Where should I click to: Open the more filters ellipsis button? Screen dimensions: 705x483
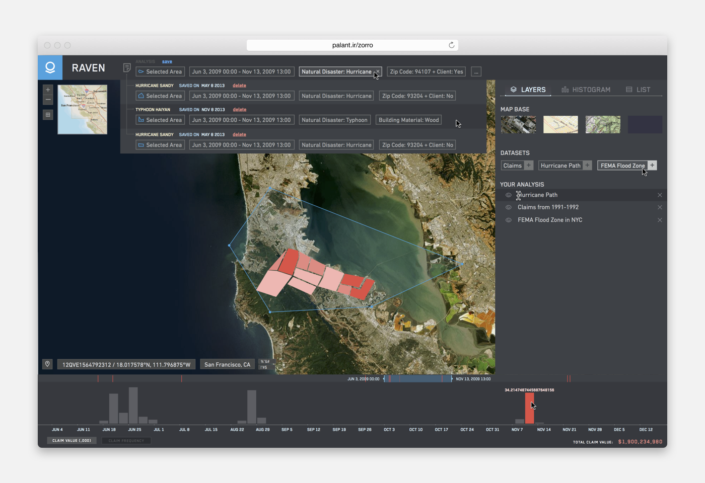click(476, 72)
